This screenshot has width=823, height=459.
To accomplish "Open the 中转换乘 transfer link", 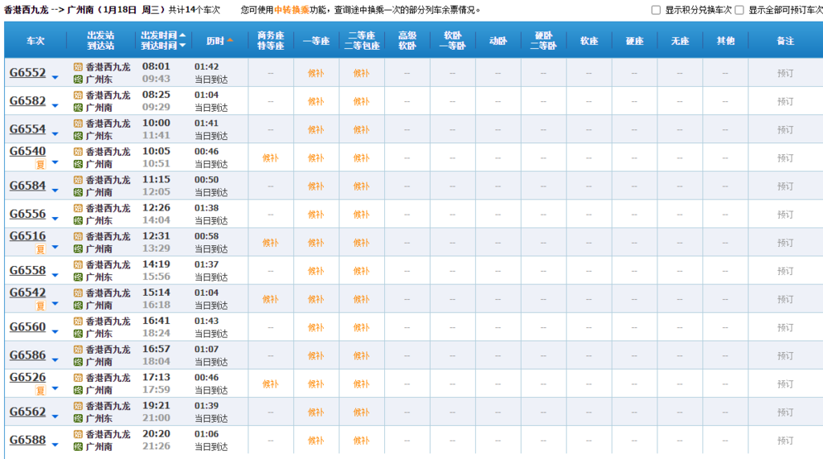I will 291,10.
